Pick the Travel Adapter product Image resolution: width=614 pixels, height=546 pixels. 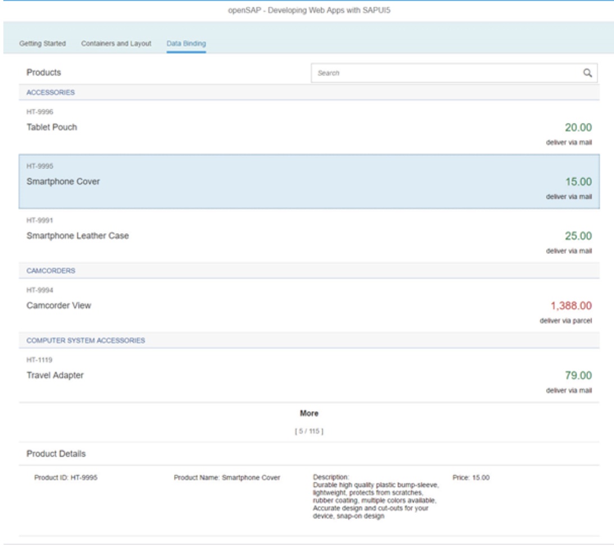coord(309,375)
